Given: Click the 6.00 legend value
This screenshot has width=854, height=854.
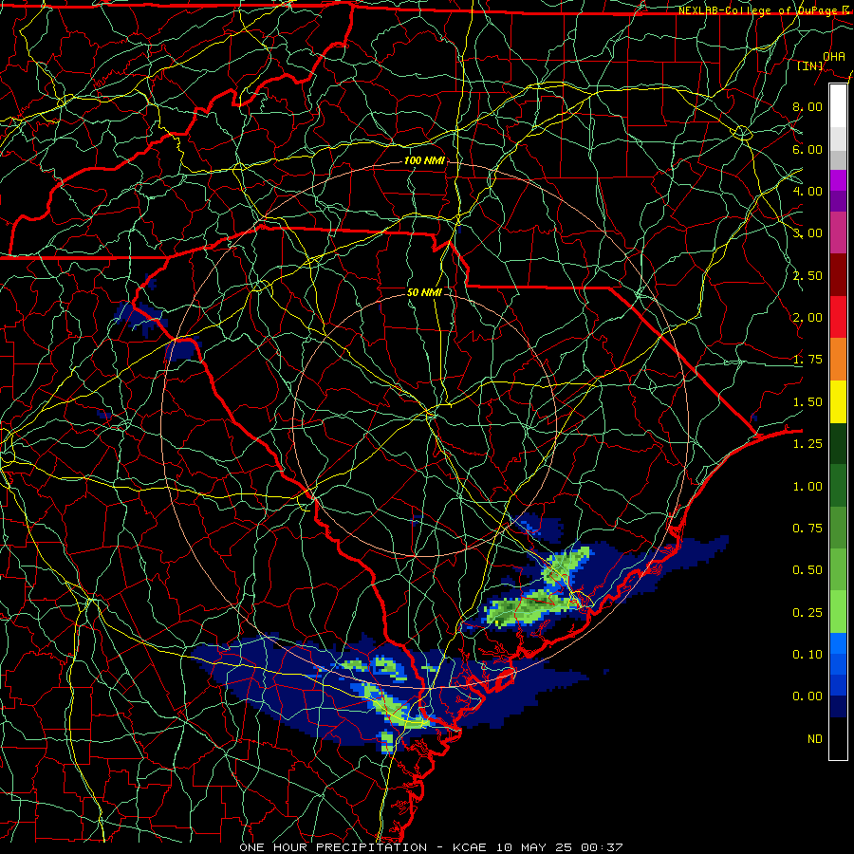Looking at the screenshot, I should 808,149.
